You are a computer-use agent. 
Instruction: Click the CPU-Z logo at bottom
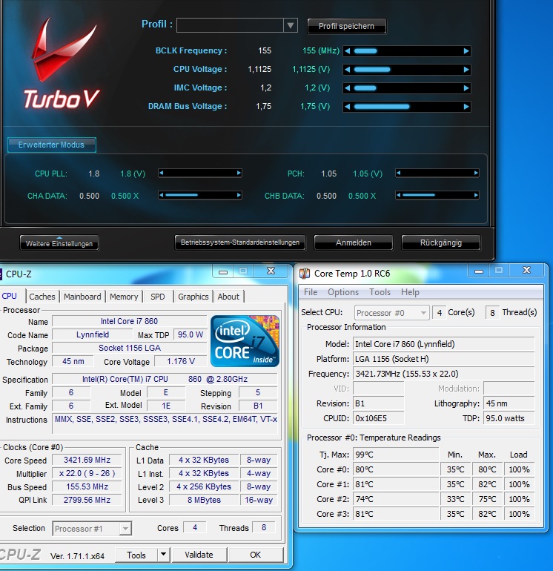(x=20, y=555)
